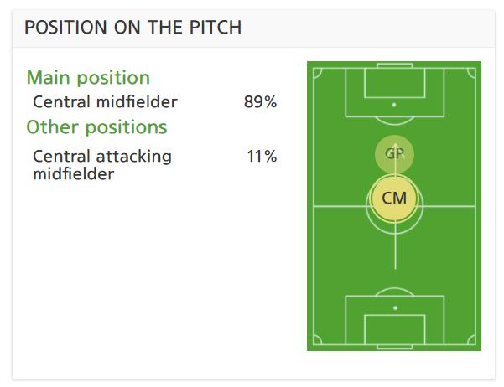Screen dimensions: 504x387
Task: Click the vertical line below the CM marker
Action: [395, 245]
